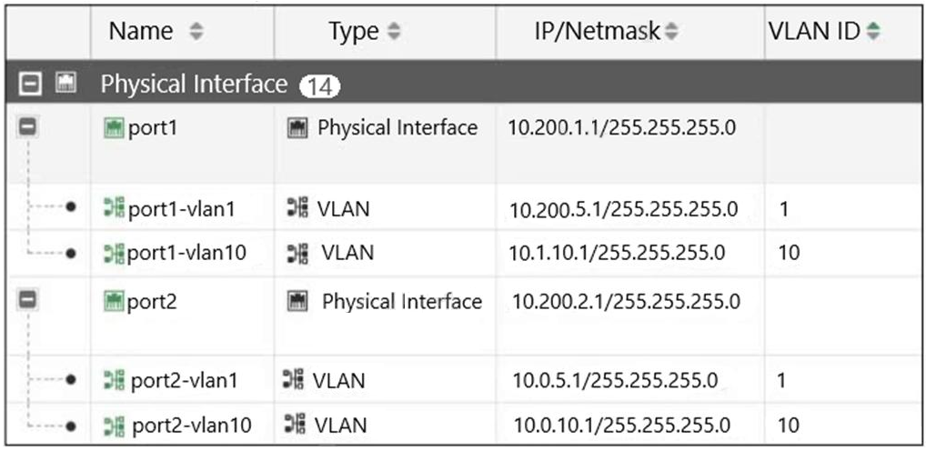This screenshot has height=451, width=926.
Task: Sort by the Name column arrows
Action: [196, 33]
